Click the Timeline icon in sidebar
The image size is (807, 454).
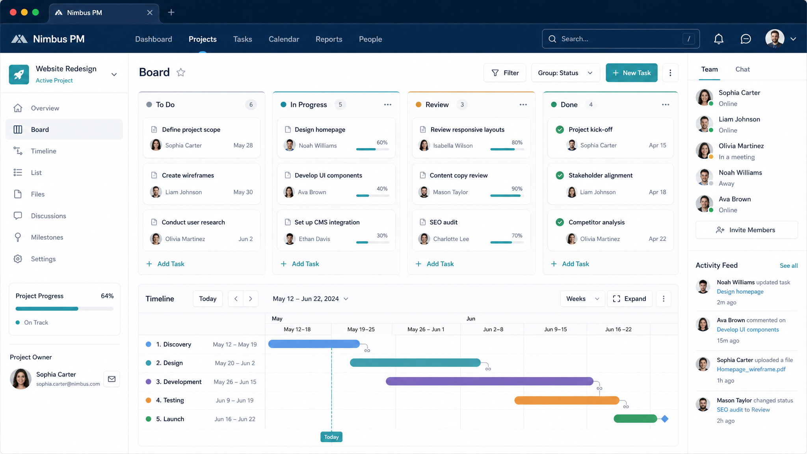click(18, 151)
